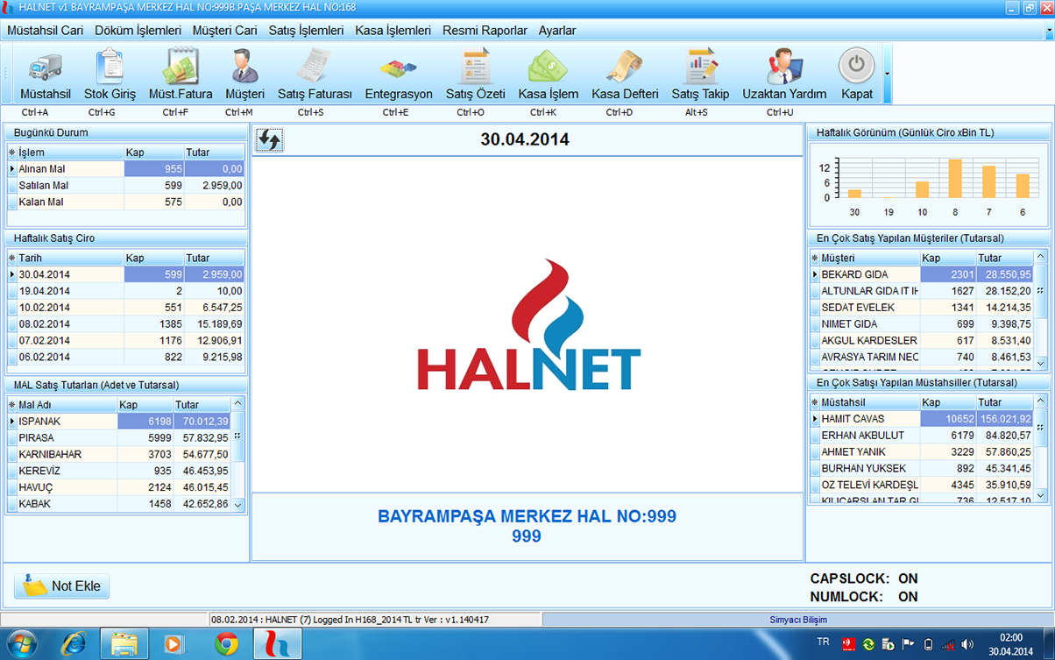Select the 08.02.2014 weekly sales row
Screen dimensions: 1055x660
tap(126, 324)
